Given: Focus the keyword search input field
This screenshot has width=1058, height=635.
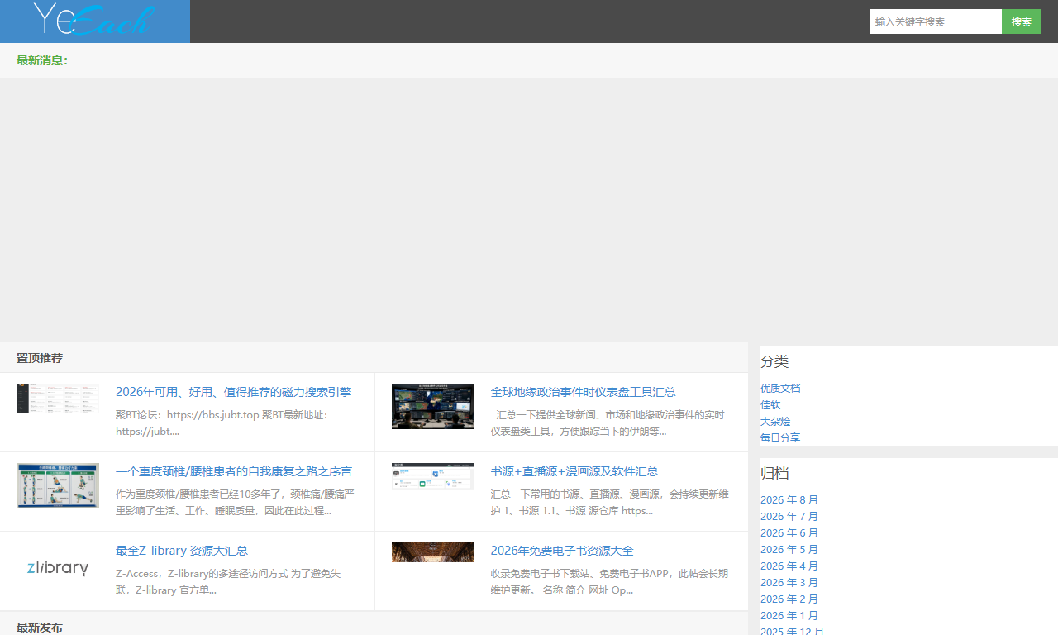Looking at the screenshot, I should coord(936,21).
